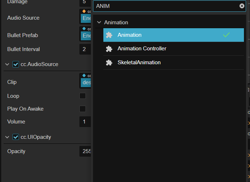Click the puzzle icon beside Animation
Screen dimensions: 250x182
[x=109, y=35]
